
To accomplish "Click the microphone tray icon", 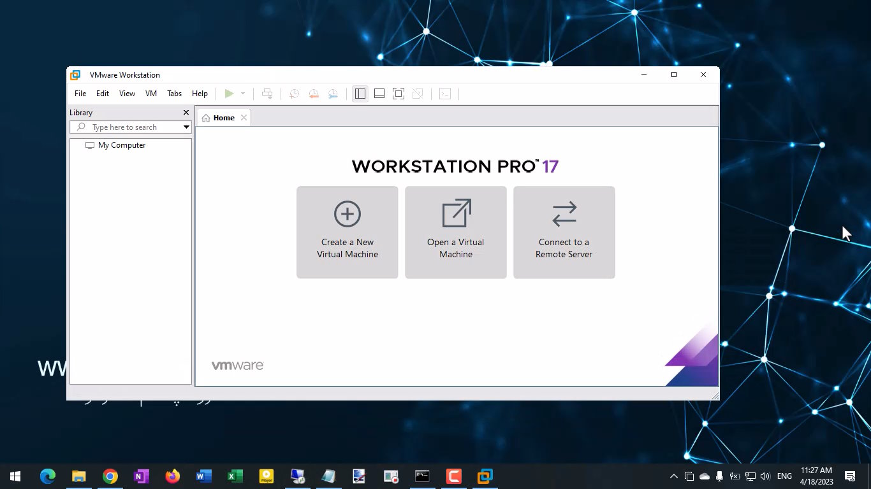I will tap(719, 476).
